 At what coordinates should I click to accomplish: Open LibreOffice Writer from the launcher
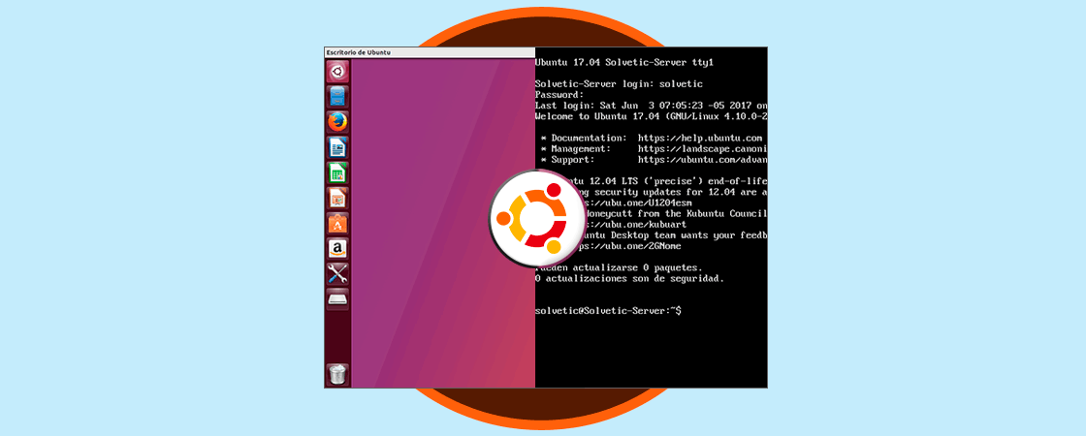(x=337, y=146)
